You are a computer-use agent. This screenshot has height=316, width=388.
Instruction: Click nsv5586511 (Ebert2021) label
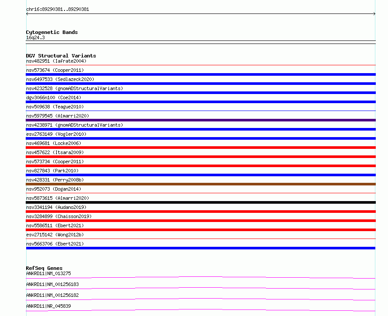(x=55, y=225)
